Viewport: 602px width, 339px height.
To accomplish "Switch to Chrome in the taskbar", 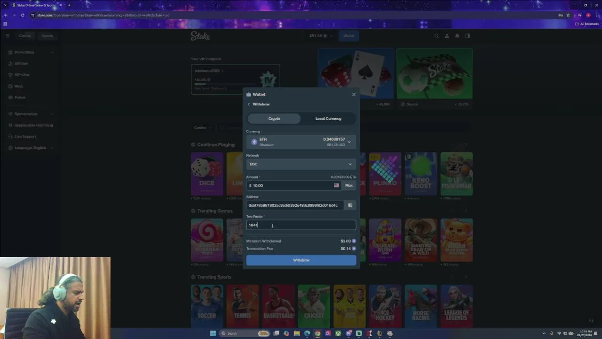I will click(317, 333).
